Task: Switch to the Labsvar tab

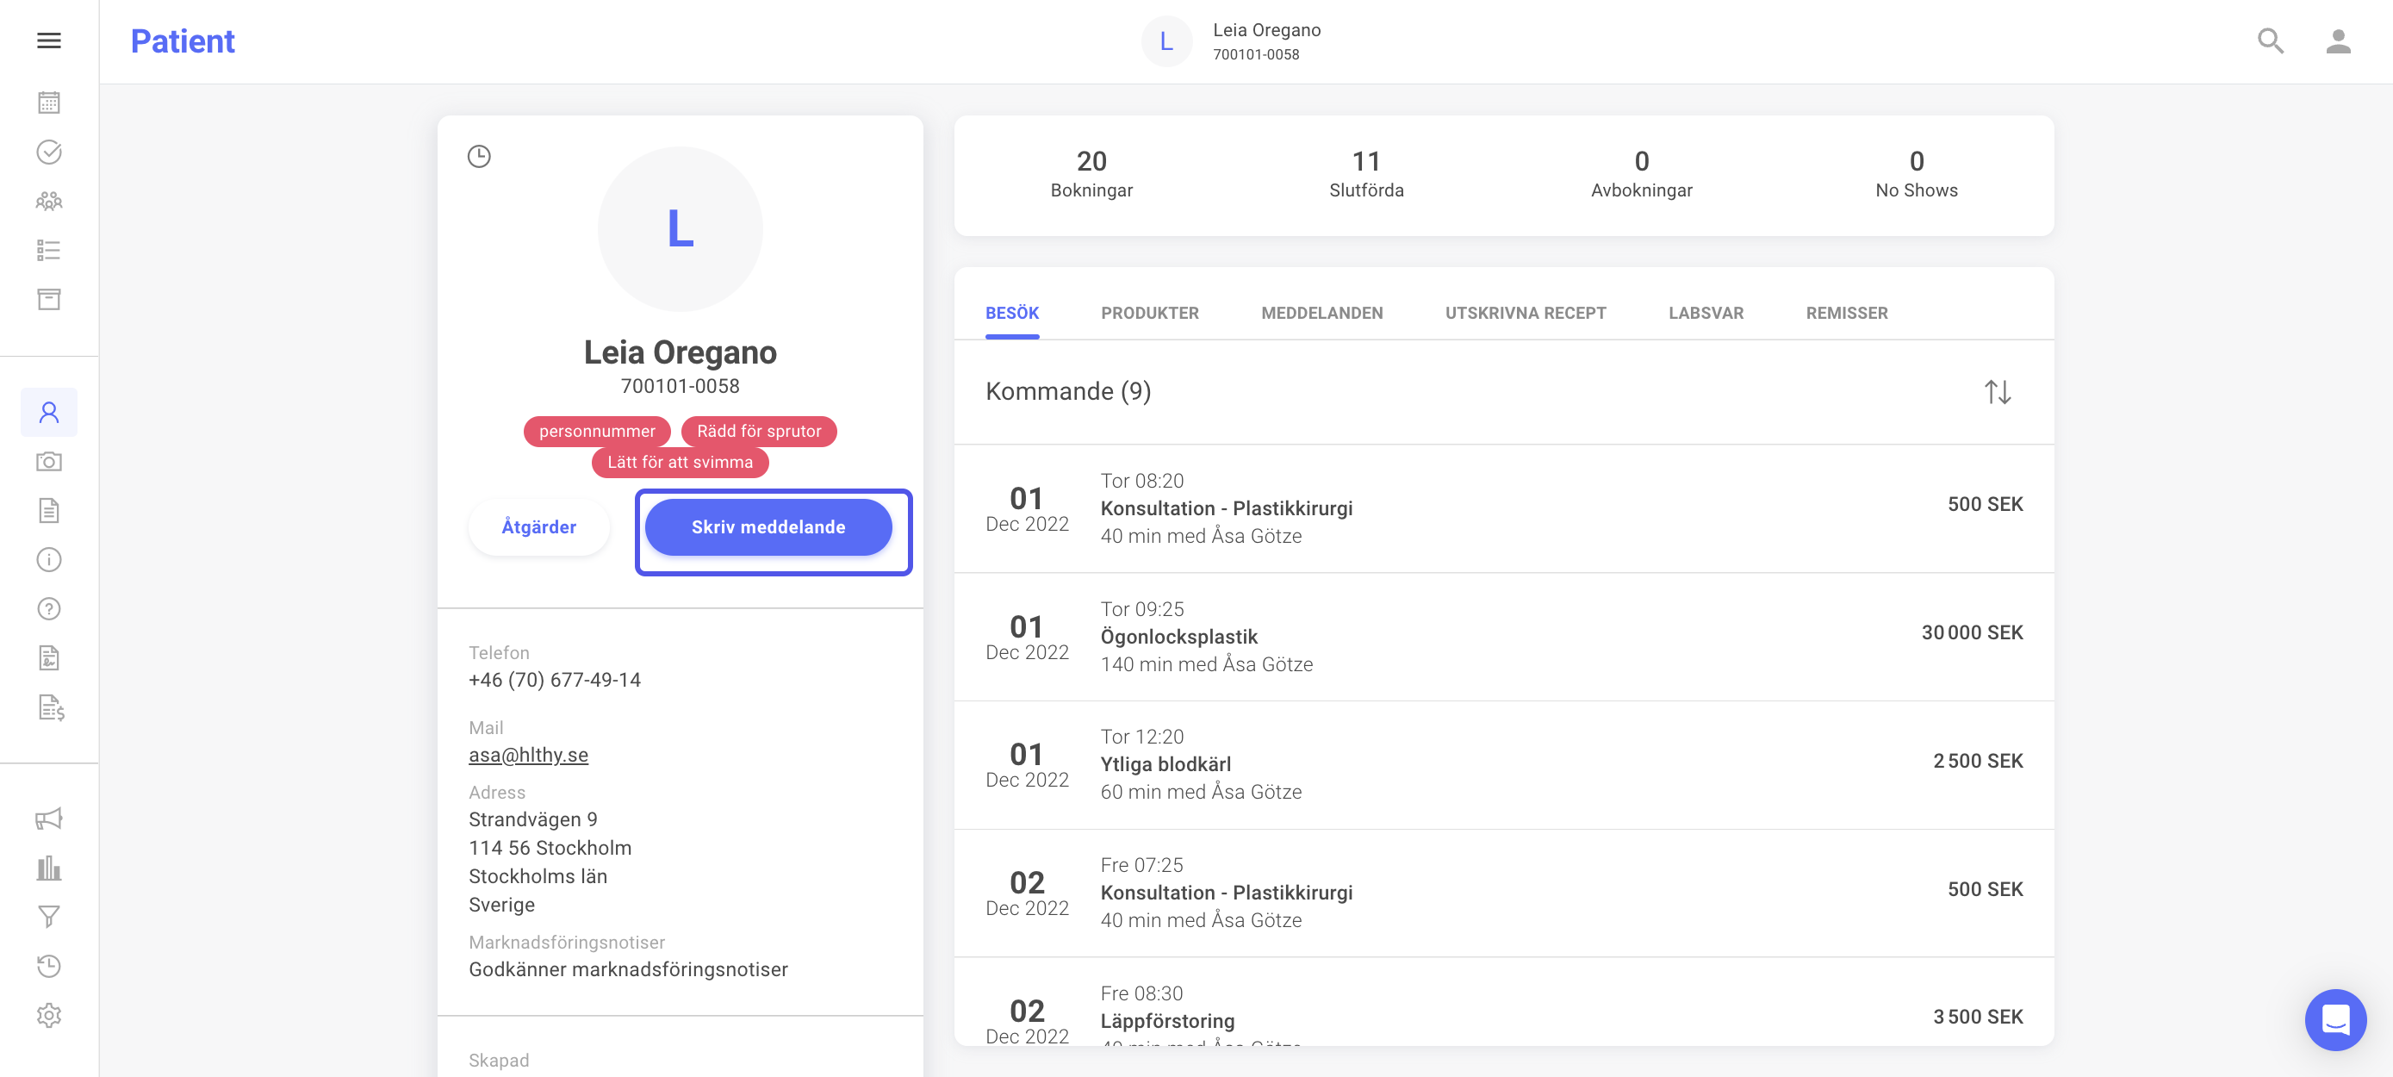Action: (x=1706, y=313)
